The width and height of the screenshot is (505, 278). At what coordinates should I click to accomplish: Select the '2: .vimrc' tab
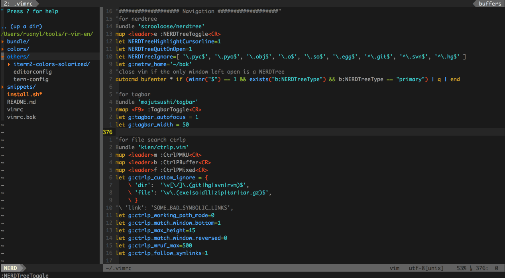pyautogui.click(x=18, y=4)
